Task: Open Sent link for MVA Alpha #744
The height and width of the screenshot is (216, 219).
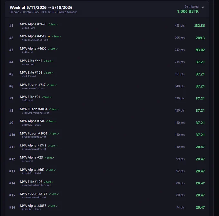Action: [51, 121]
